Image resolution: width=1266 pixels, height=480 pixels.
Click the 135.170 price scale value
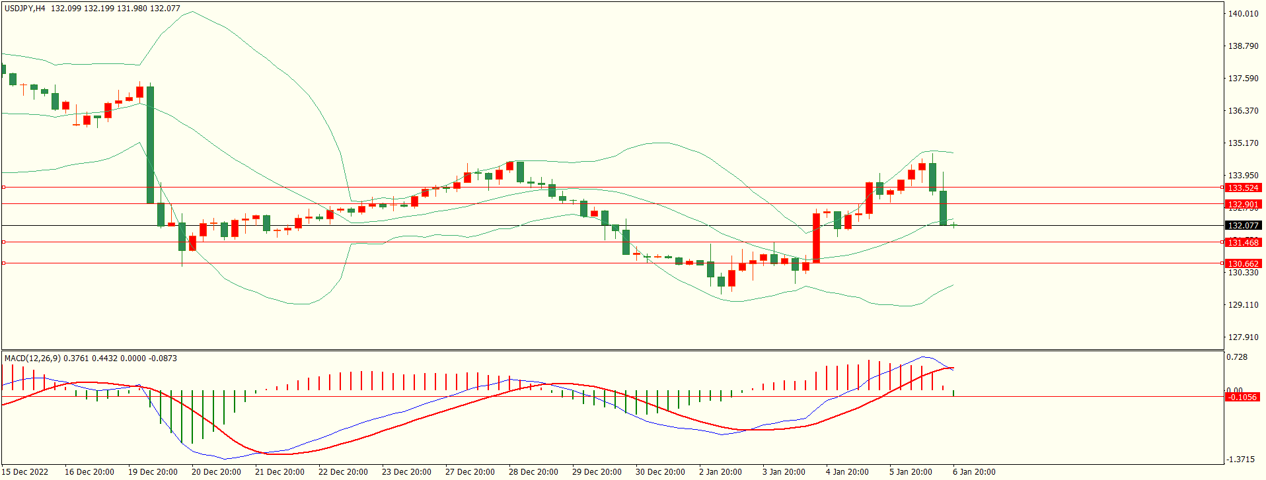coord(1243,143)
